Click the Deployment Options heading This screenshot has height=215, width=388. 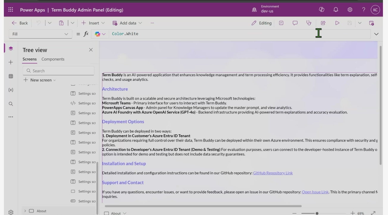click(x=123, y=122)
